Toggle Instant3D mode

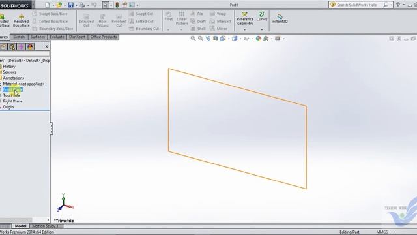(x=280, y=19)
